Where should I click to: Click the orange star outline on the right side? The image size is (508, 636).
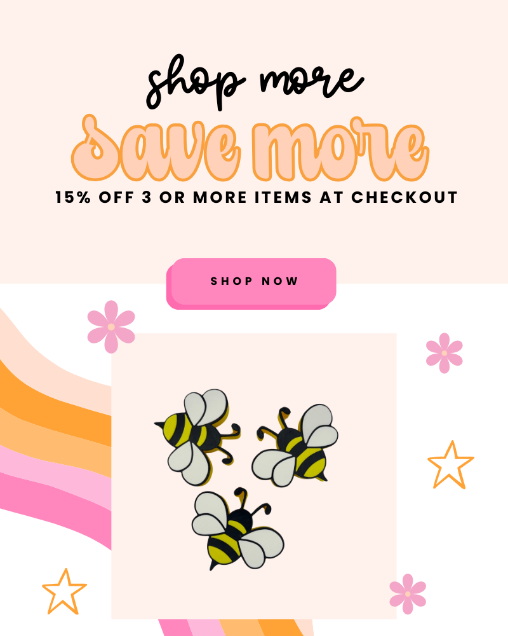450,466
